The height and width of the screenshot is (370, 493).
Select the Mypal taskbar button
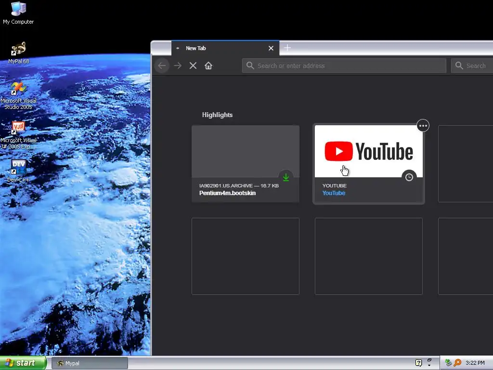coord(90,363)
